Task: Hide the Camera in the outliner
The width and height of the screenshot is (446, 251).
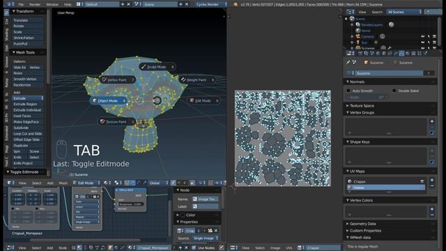Action: (x=423, y=36)
